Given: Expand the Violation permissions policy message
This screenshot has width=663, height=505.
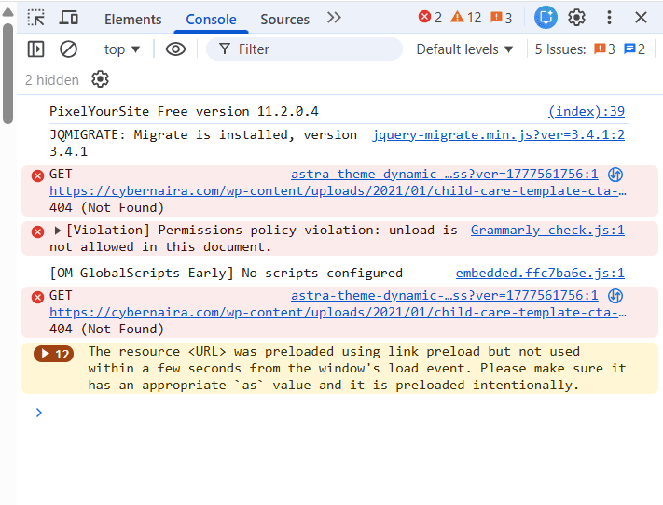Looking at the screenshot, I should tap(58, 231).
